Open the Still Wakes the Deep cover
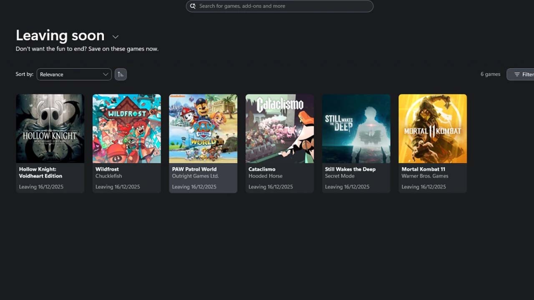 356,128
